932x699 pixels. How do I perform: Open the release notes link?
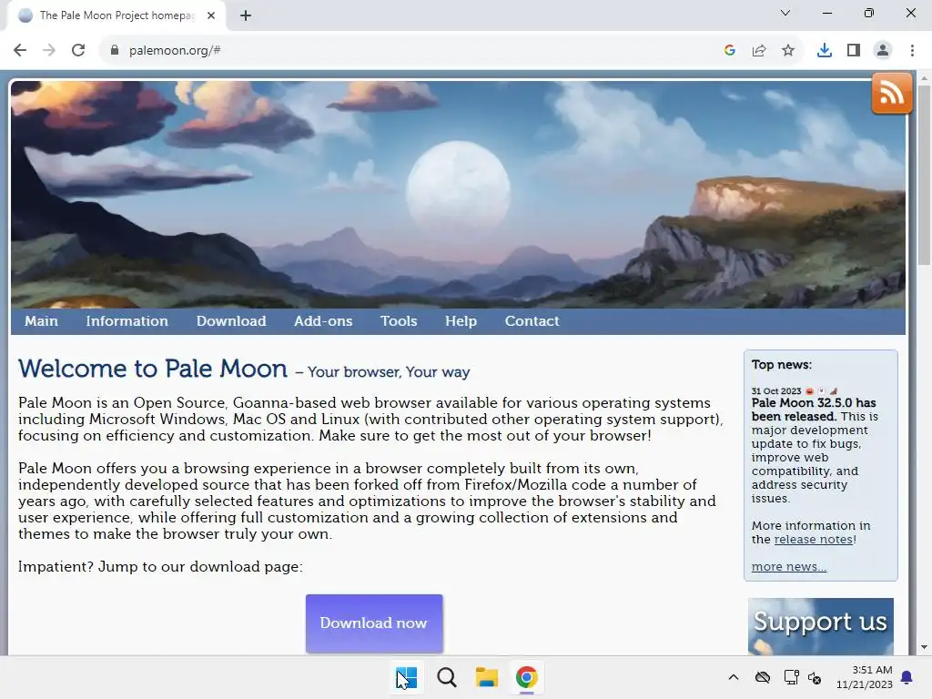pyautogui.click(x=814, y=539)
